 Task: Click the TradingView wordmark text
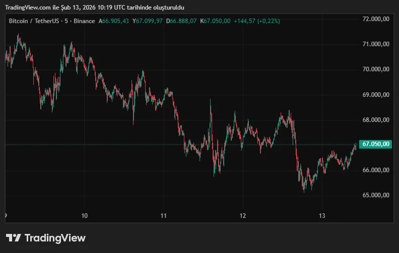(55, 238)
